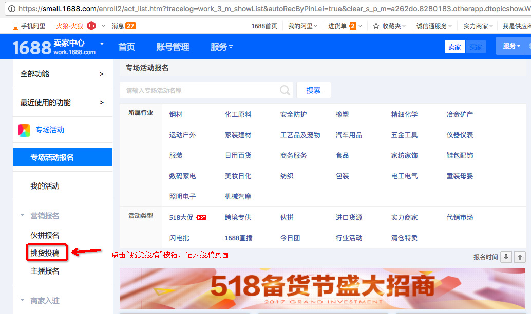This screenshot has height=314, width=531.
Task: Select the colorful 专场活动 sidebar icon
Action: coord(25,130)
